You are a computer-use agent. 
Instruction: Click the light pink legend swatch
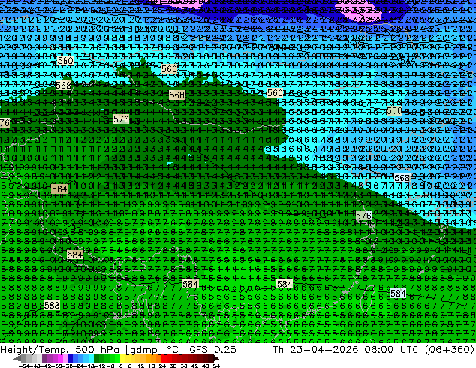(65, 358)
